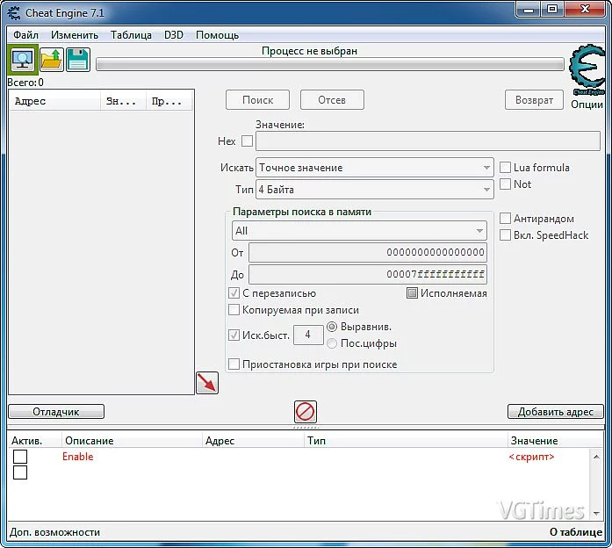Screen dimensions: 612x548
Task: Click the Добавить адрес button
Action: pos(556,412)
